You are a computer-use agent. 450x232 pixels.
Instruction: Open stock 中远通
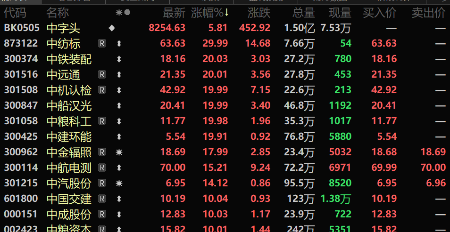click(63, 74)
